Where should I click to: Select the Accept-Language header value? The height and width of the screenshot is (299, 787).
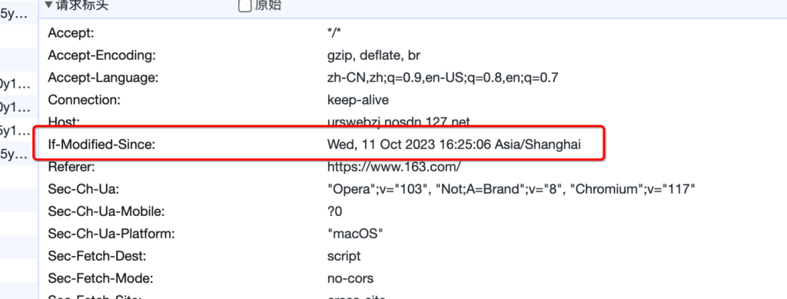[x=443, y=78]
